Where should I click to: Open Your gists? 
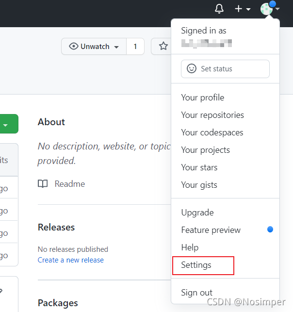click(199, 185)
